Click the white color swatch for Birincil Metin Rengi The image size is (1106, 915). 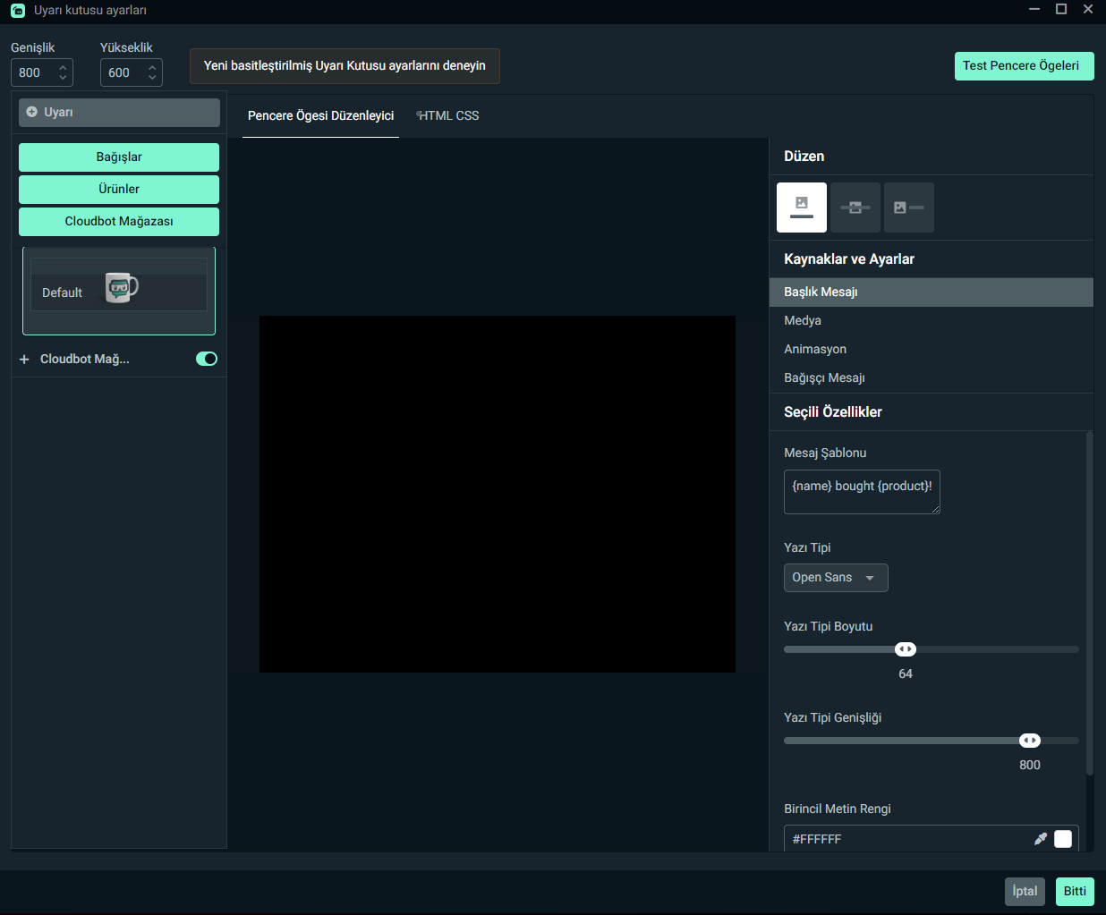(x=1063, y=839)
